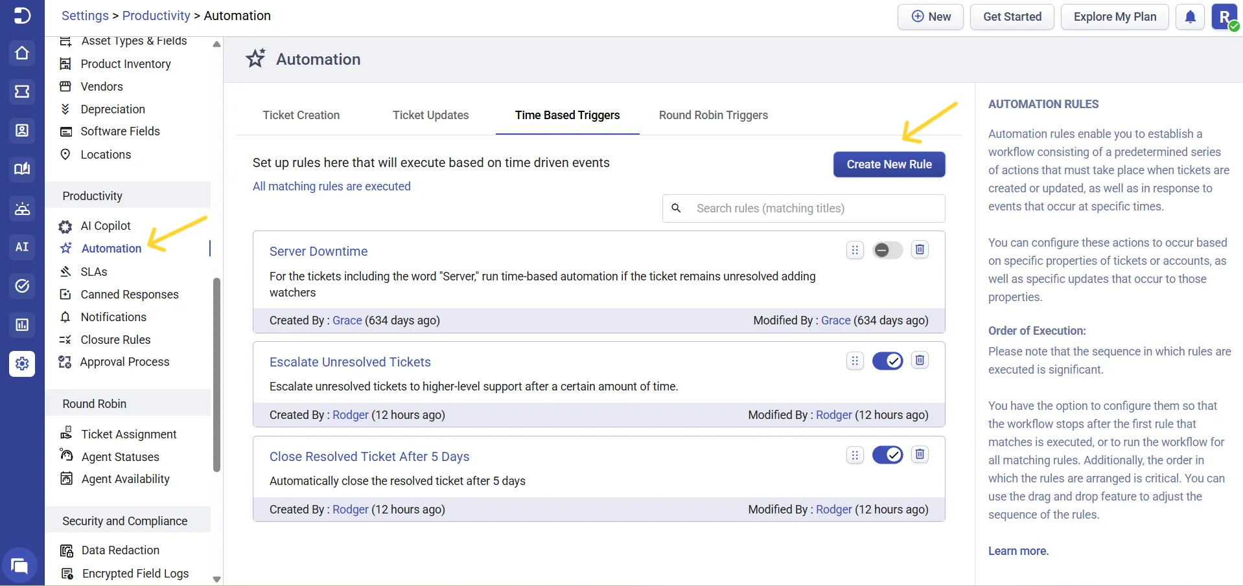Open the Tickets icon in left navigation
This screenshot has height=586, width=1243.
[x=22, y=92]
